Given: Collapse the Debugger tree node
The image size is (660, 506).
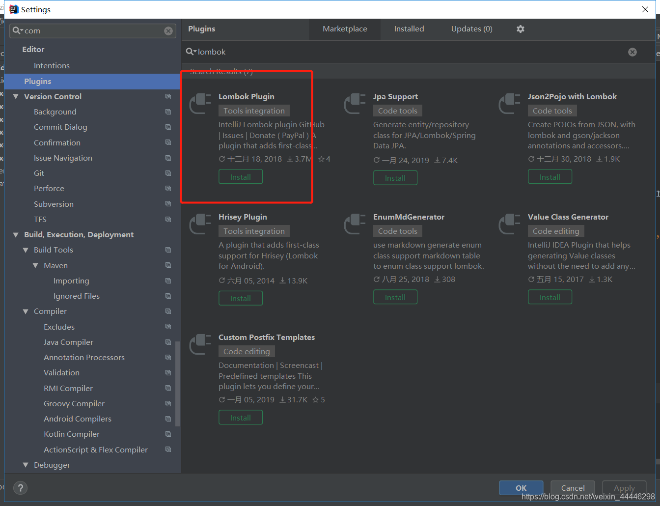Looking at the screenshot, I should tap(26, 465).
